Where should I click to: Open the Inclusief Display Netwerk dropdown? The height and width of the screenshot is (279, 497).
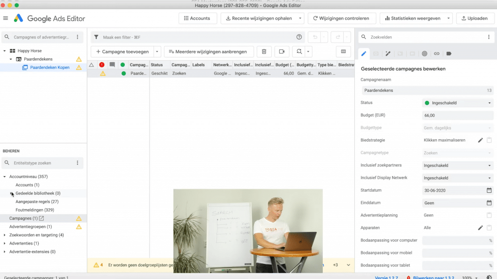tap(458, 178)
